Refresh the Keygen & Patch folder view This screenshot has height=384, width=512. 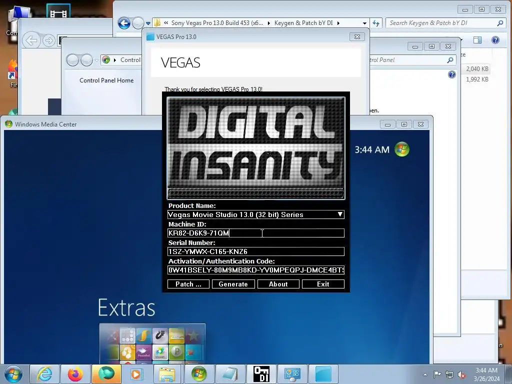click(376, 23)
